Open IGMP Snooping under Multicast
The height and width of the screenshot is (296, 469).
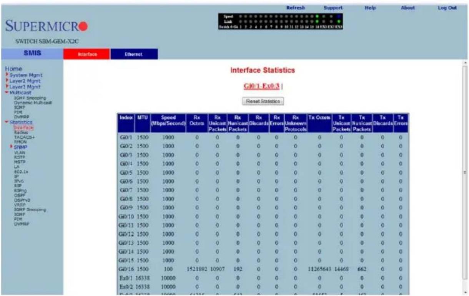point(30,98)
